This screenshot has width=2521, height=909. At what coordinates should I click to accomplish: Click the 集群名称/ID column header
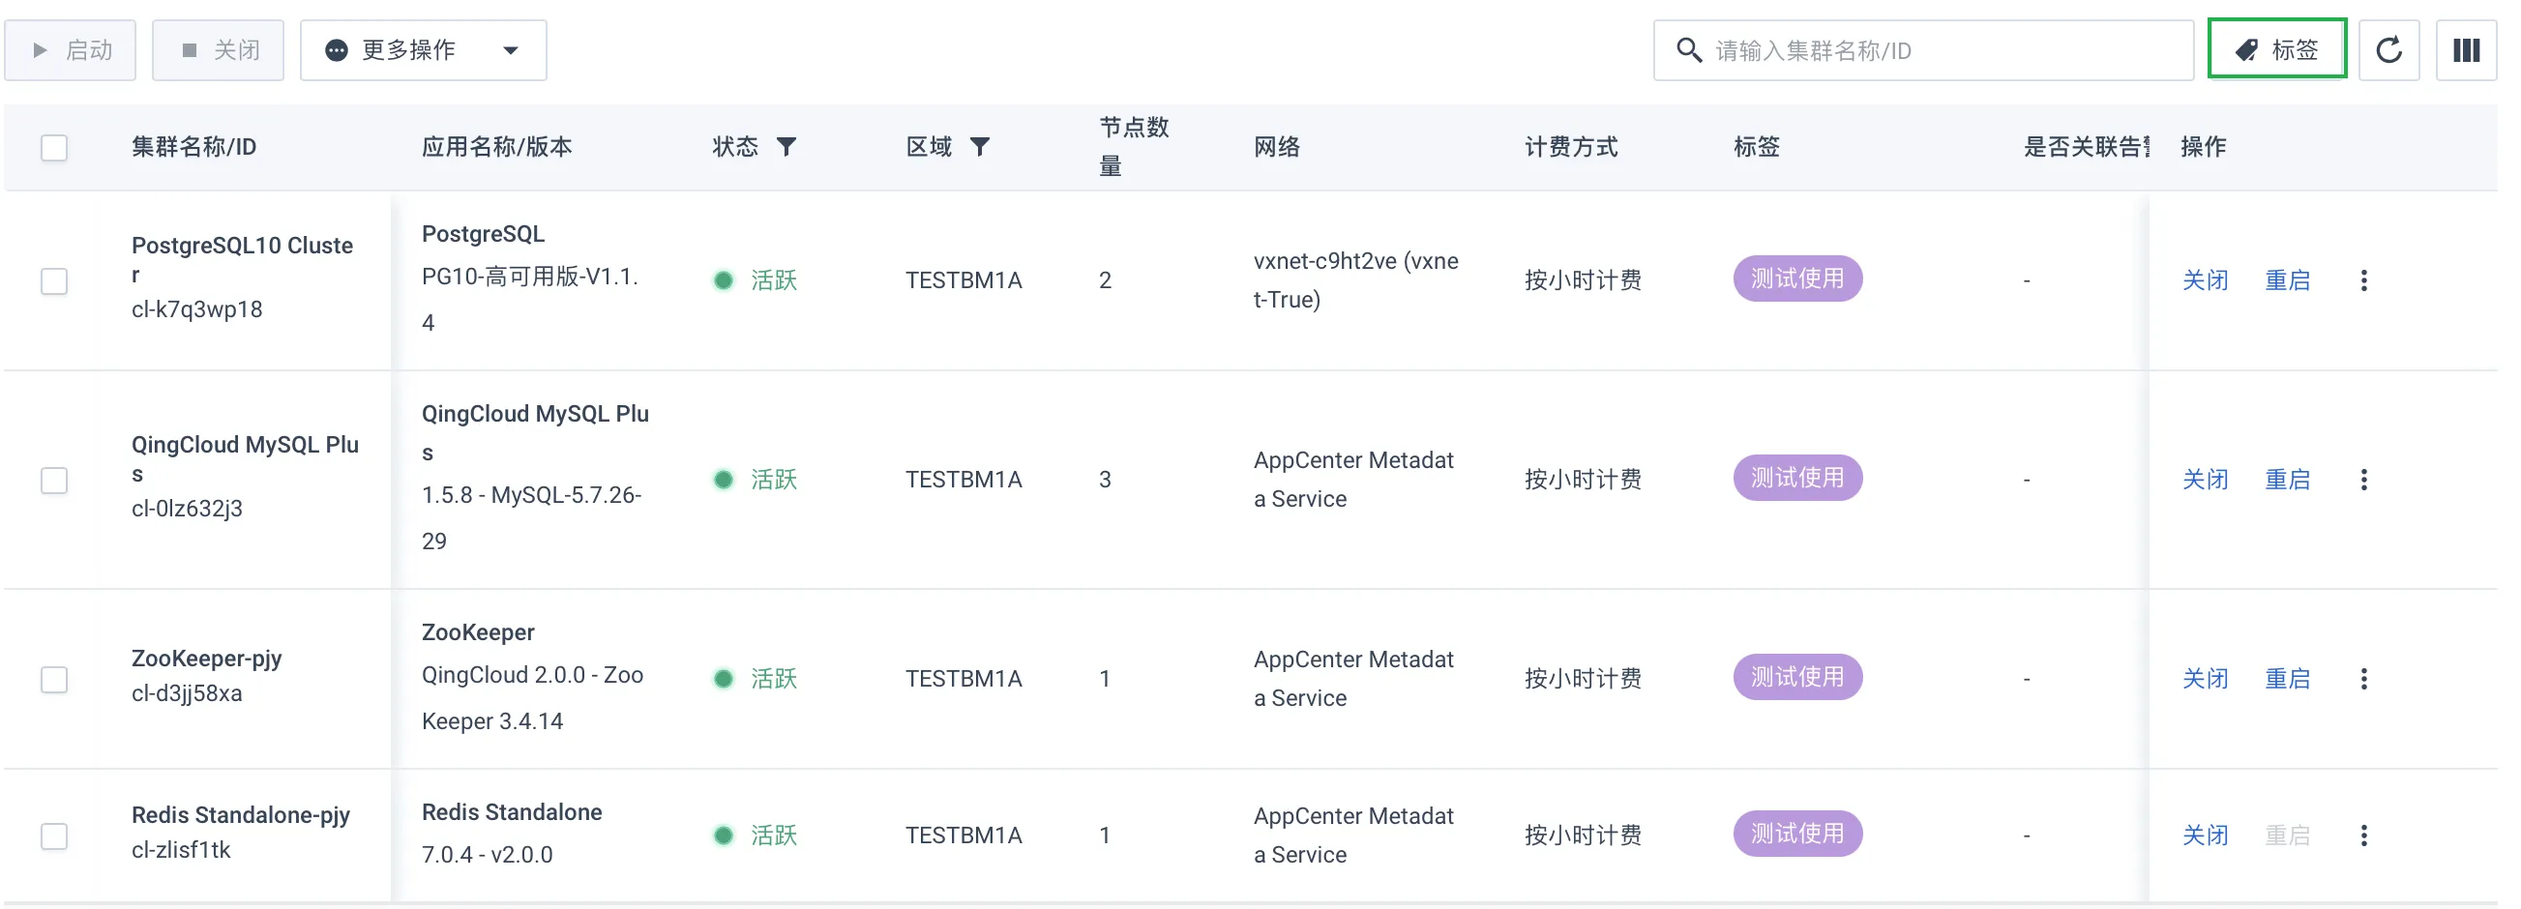click(x=193, y=147)
